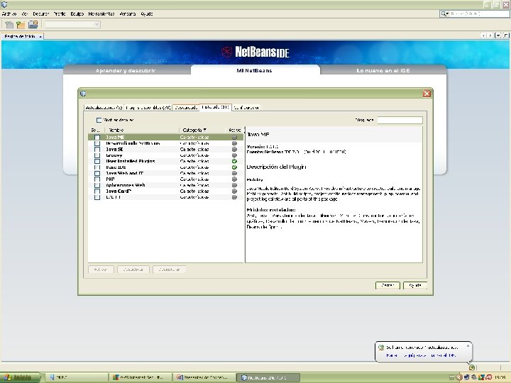Image resolution: width=511 pixels, height=383 pixels.
Task: Open the search options dropdown arrow
Action: 448,13
